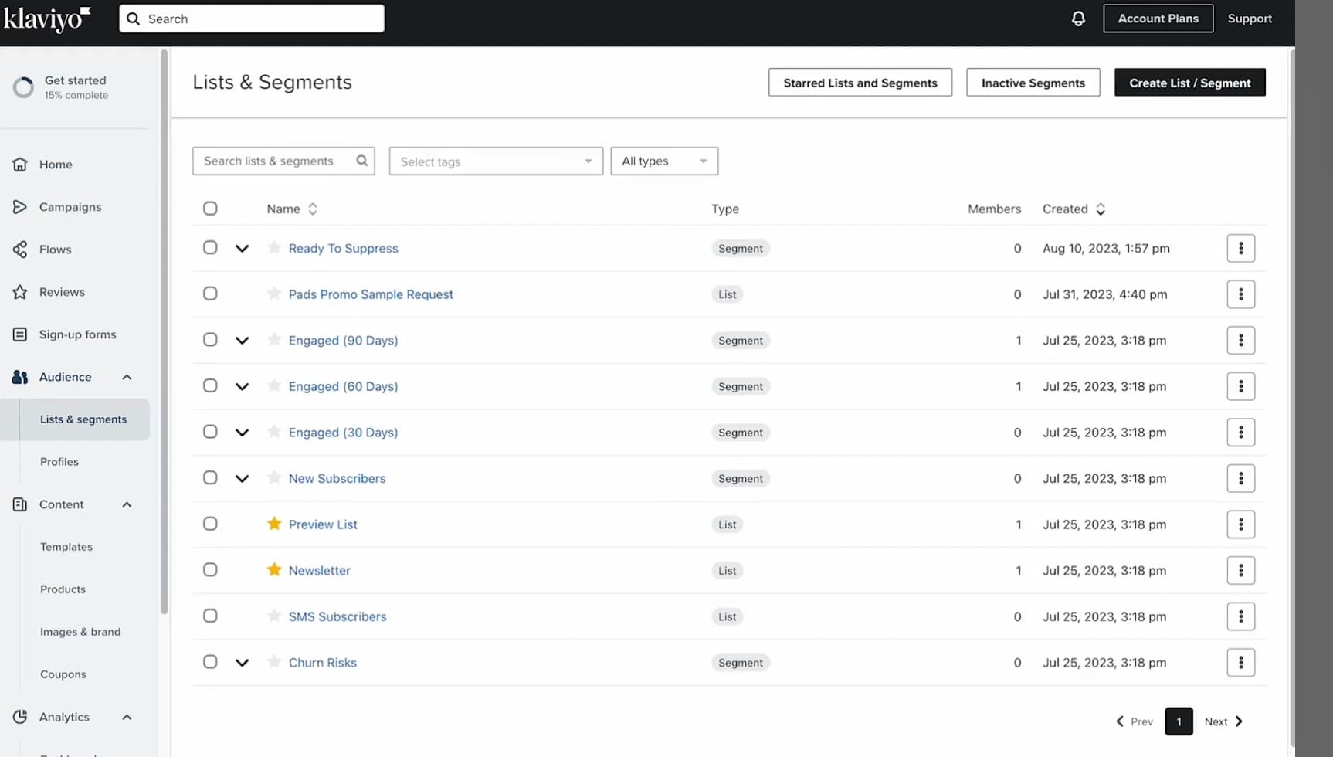Open more options for Pads Promo Sample Request
This screenshot has height=757, width=1333.
click(x=1240, y=294)
